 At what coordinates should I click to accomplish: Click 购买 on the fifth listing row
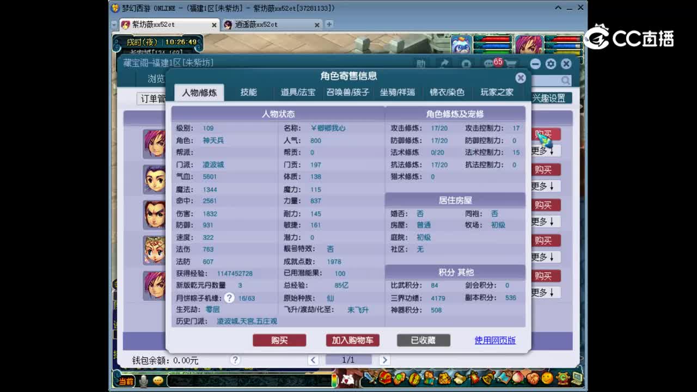[546, 276]
